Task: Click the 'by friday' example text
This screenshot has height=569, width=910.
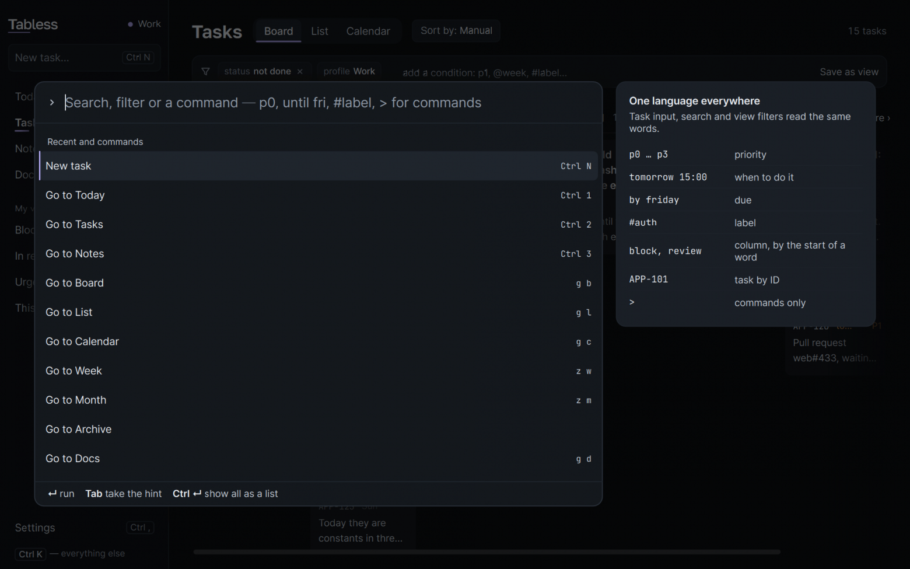Action: (x=654, y=200)
